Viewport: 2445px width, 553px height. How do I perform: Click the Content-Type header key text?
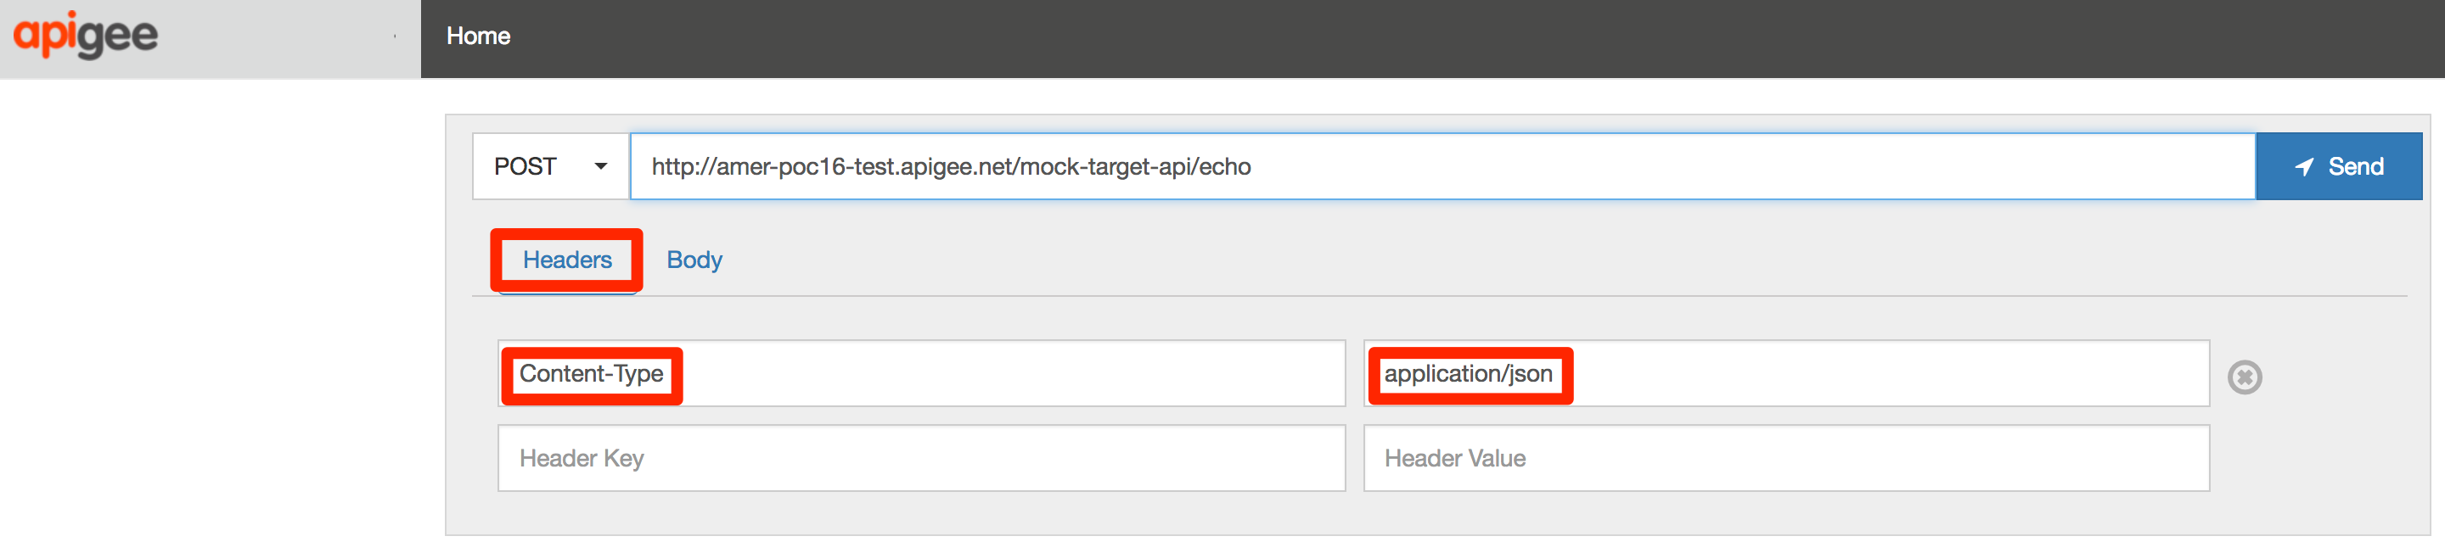coord(590,375)
